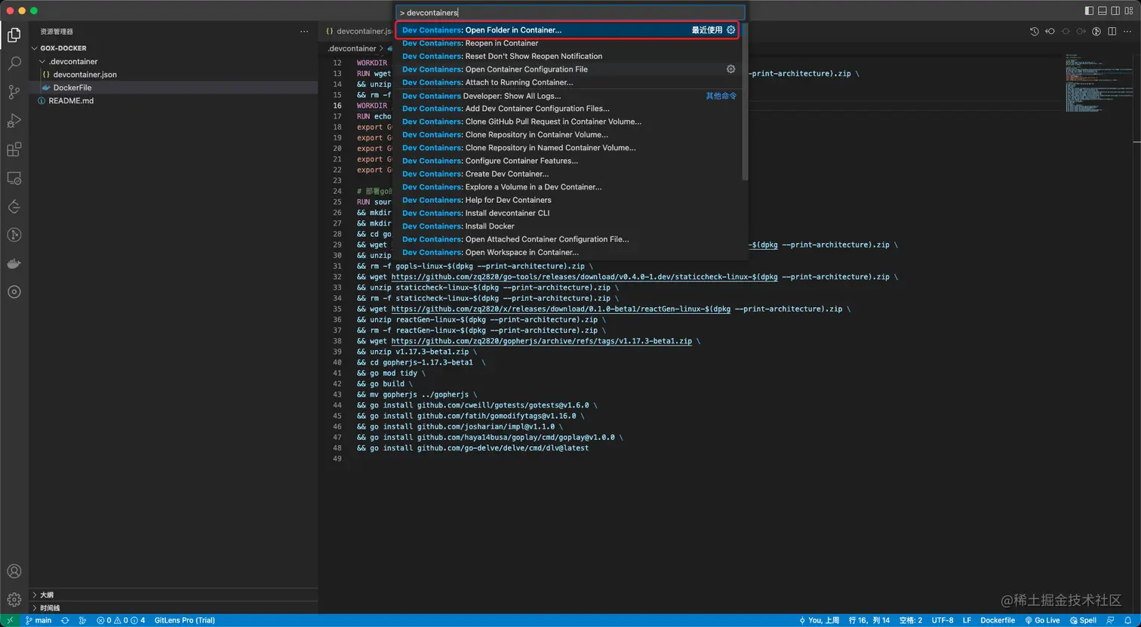Click the Explorer panel more actions ellipsis
This screenshot has height=627, width=1141.
[x=304, y=32]
